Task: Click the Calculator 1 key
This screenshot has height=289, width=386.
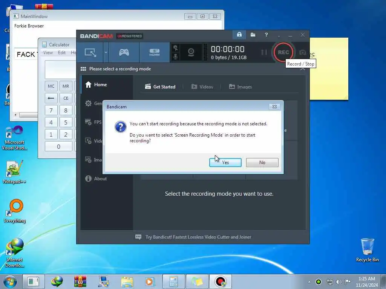Action: click(x=51, y=134)
